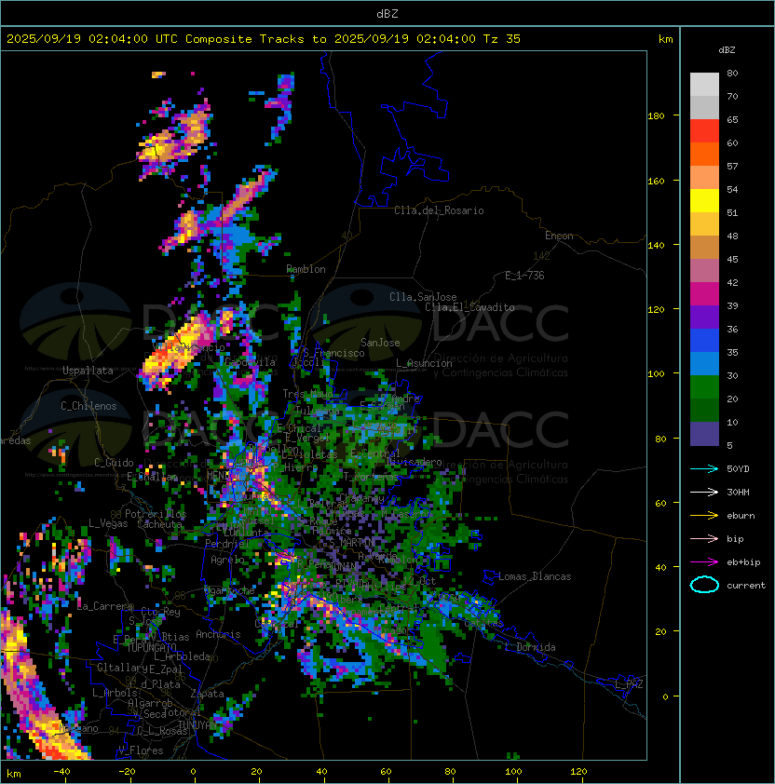Click the L_Asuncion place label

coord(424,363)
